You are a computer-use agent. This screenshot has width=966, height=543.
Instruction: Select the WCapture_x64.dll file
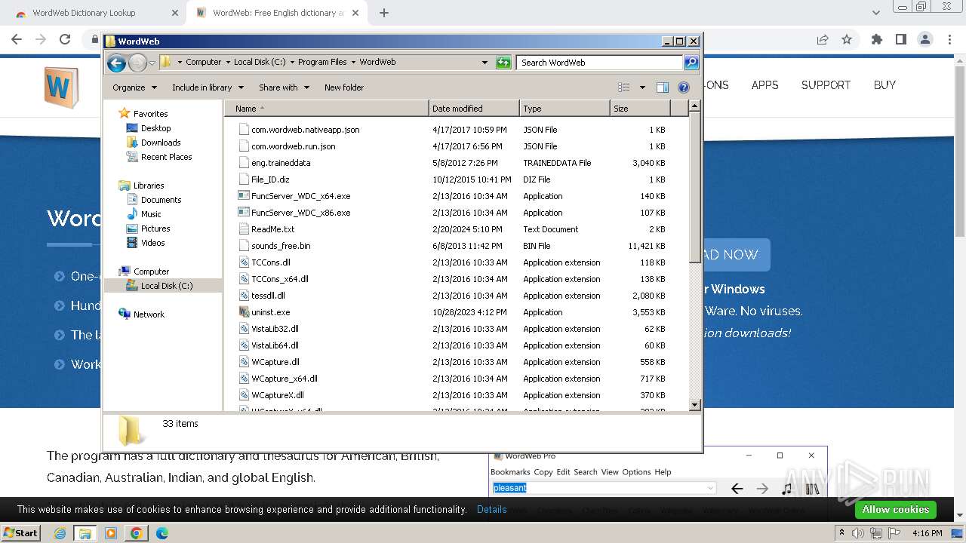point(284,379)
